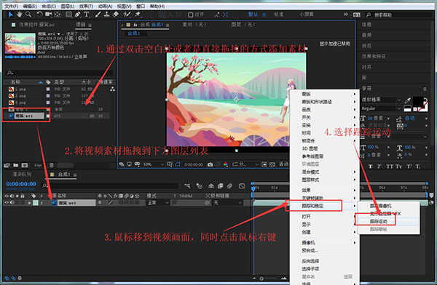Toggle the Faux Bold T button

click(x=370, y=166)
